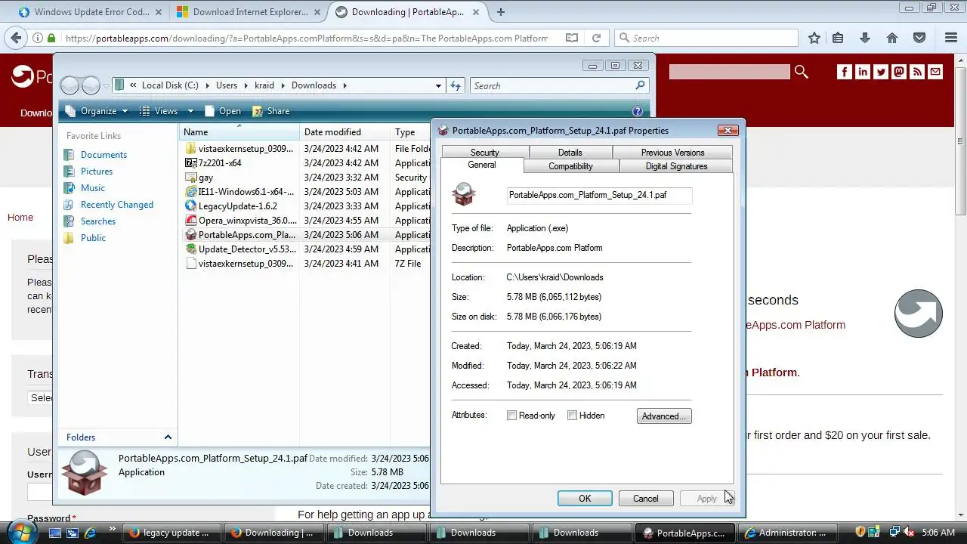Image resolution: width=967 pixels, height=544 pixels.
Task: Click the Pocket icon in Firefox toolbar
Action: tap(919, 38)
